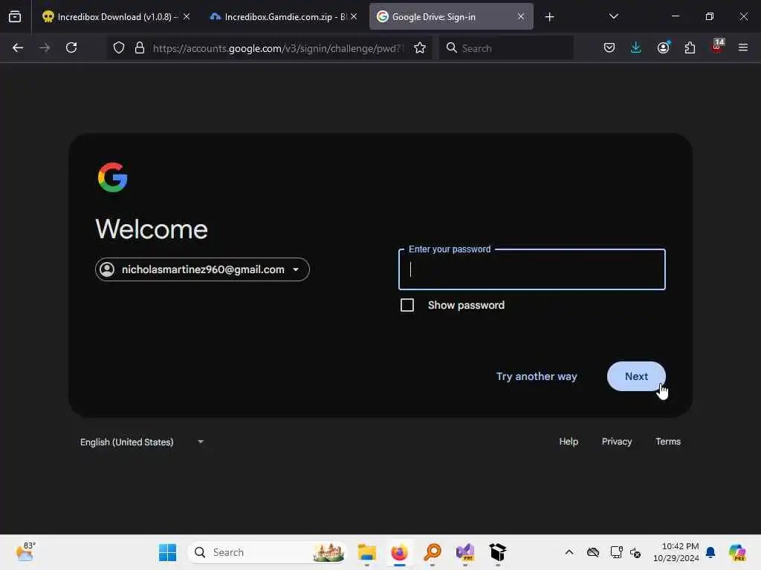This screenshot has width=761, height=570.
Task: Open the display/network tray icon
Action: click(616, 552)
